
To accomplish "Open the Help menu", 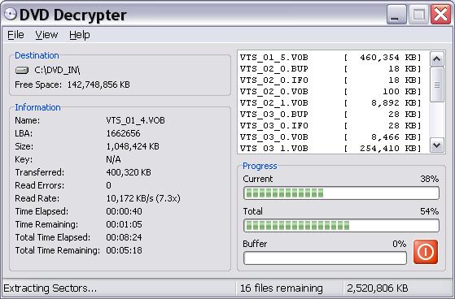I will pos(80,35).
